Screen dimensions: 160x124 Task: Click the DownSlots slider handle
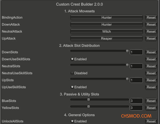[x=127, y=51]
